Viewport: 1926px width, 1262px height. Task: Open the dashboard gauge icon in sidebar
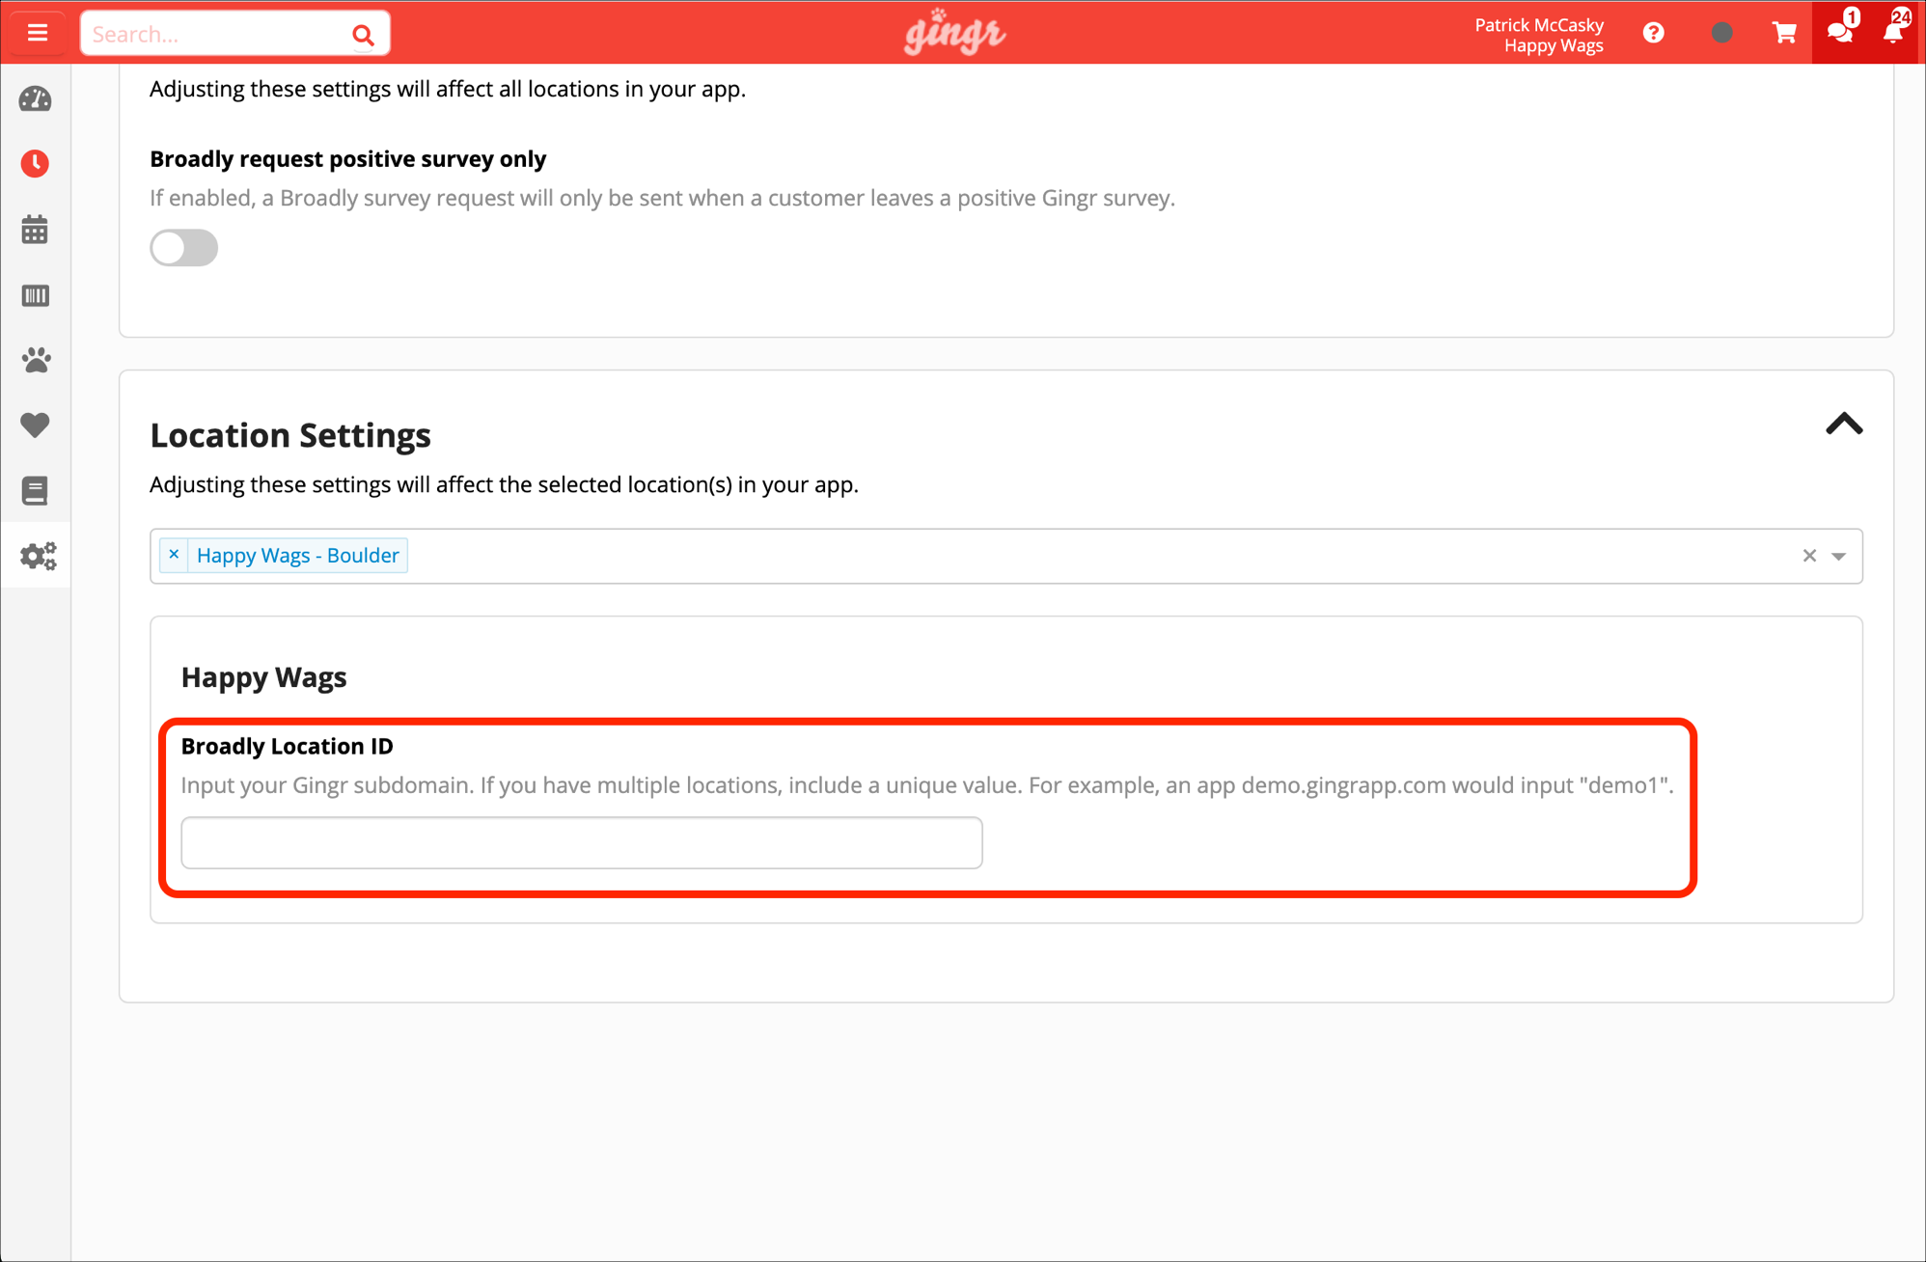pyautogui.click(x=36, y=98)
